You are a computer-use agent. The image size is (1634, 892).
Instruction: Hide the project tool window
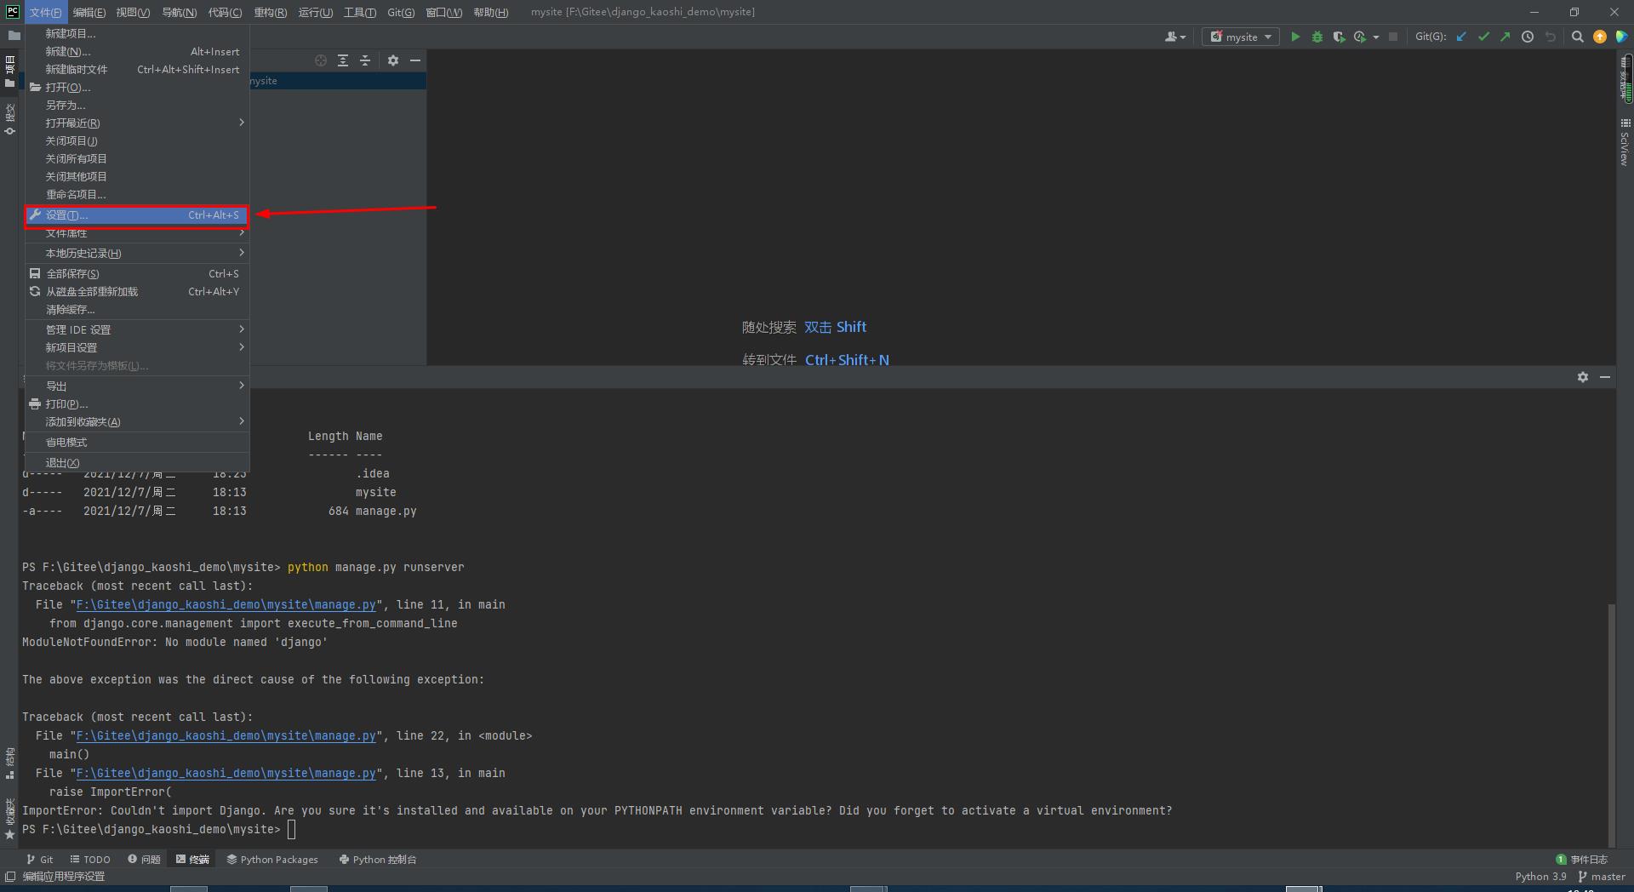[415, 60]
